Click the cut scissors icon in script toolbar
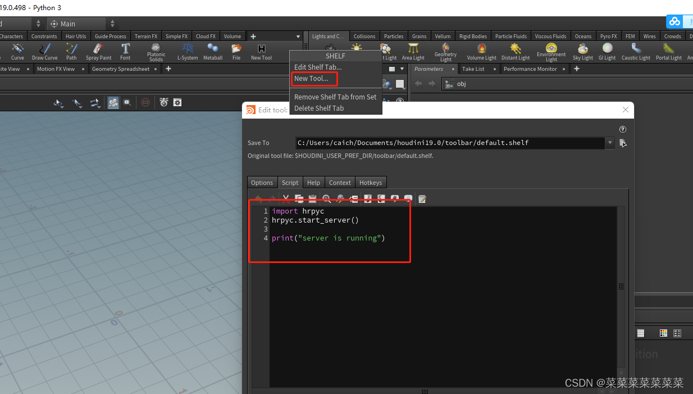The height and width of the screenshot is (394, 693). tap(286, 198)
